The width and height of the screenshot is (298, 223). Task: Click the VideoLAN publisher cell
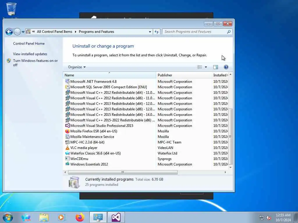point(165,148)
